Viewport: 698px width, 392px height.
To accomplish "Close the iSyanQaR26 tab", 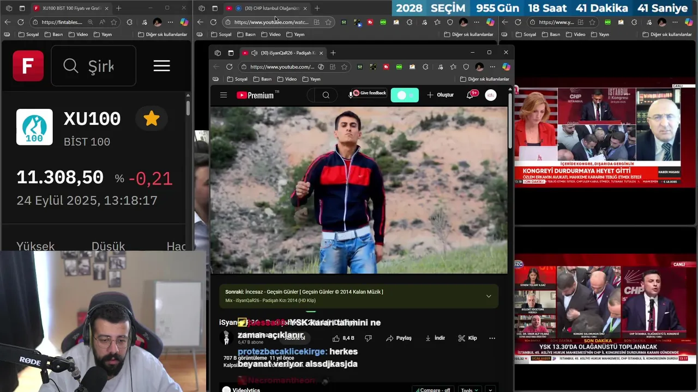I will pyautogui.click(x=321, y=53).
